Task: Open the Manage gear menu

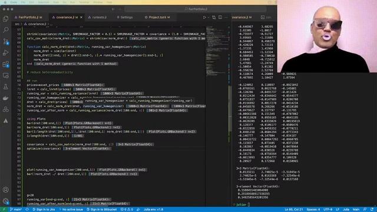Action: coord(5,201)
